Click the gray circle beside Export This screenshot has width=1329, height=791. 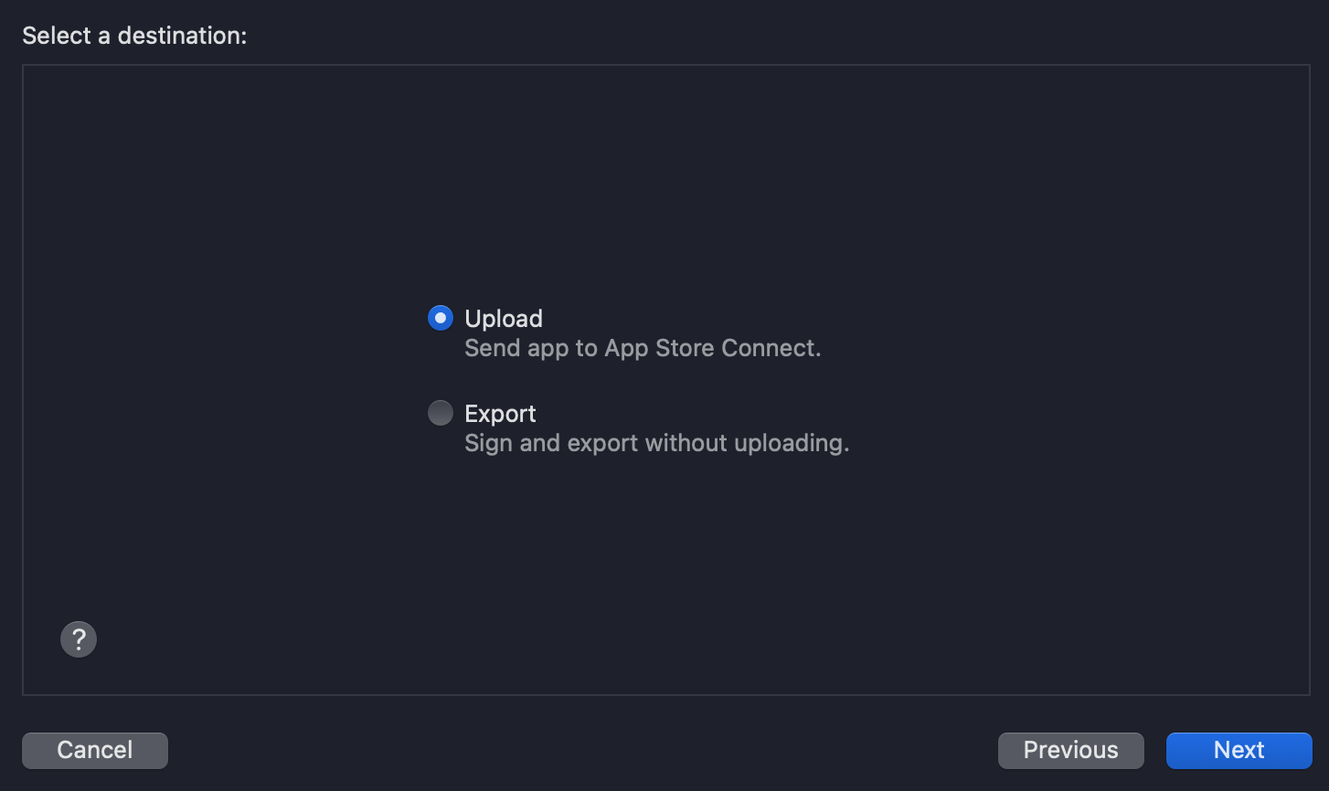click(x=441, y=413)
